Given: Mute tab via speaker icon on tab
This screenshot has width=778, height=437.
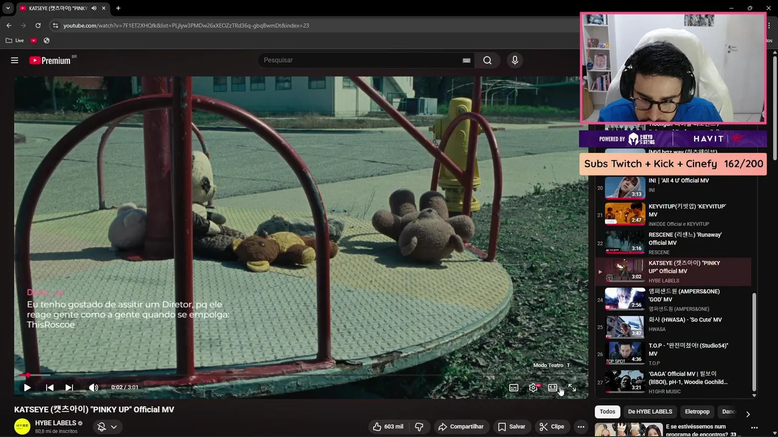Looking at the screenshot, I should (x=94, y=8).
